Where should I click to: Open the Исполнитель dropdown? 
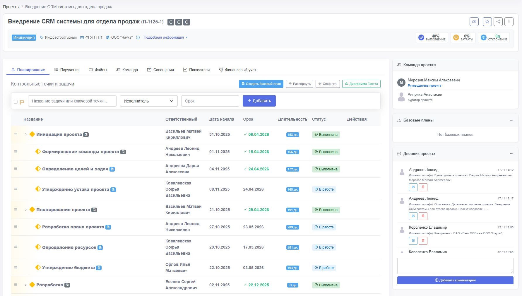[x=148, y=101]
